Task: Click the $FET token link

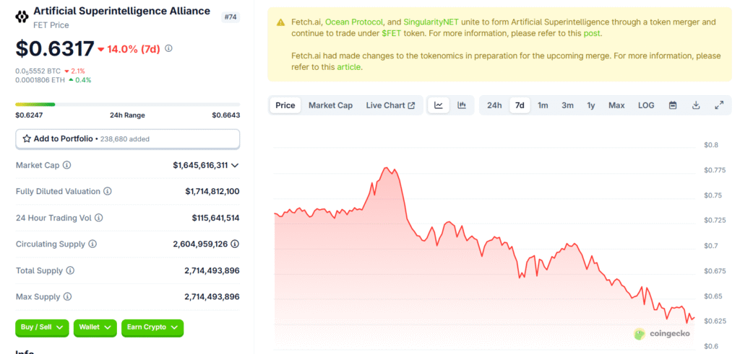Action: pyautogui.click(x=391, y=33)
